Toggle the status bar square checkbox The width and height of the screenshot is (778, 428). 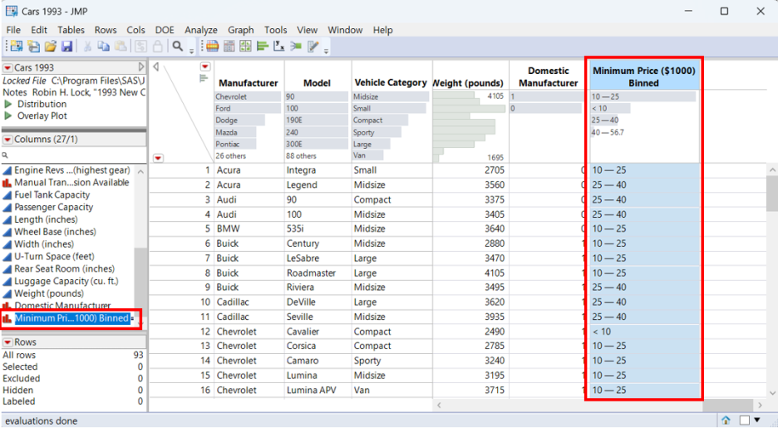pos(744,421)
